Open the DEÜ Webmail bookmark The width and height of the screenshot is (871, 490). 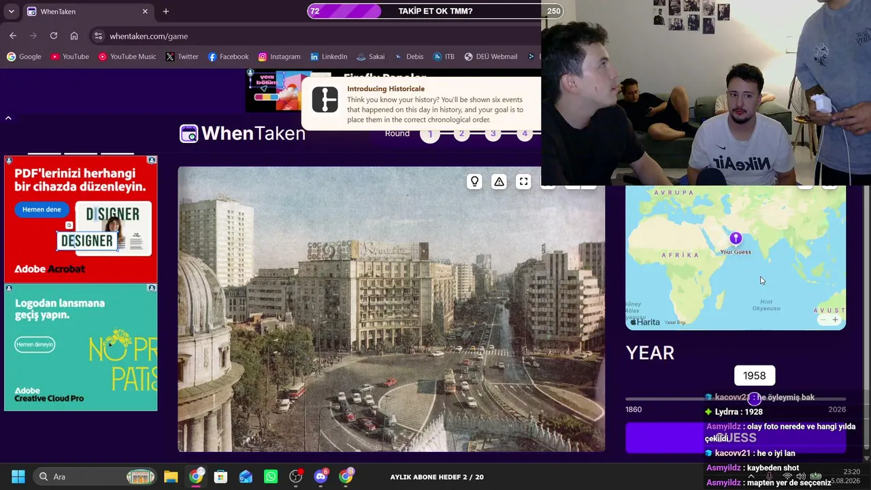pyautogui.click(x=491, y=56)
